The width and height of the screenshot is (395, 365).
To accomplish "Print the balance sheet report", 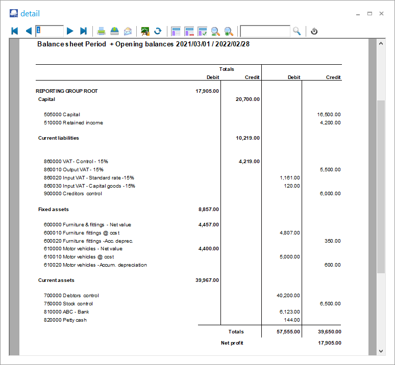I will pos(102,31).
